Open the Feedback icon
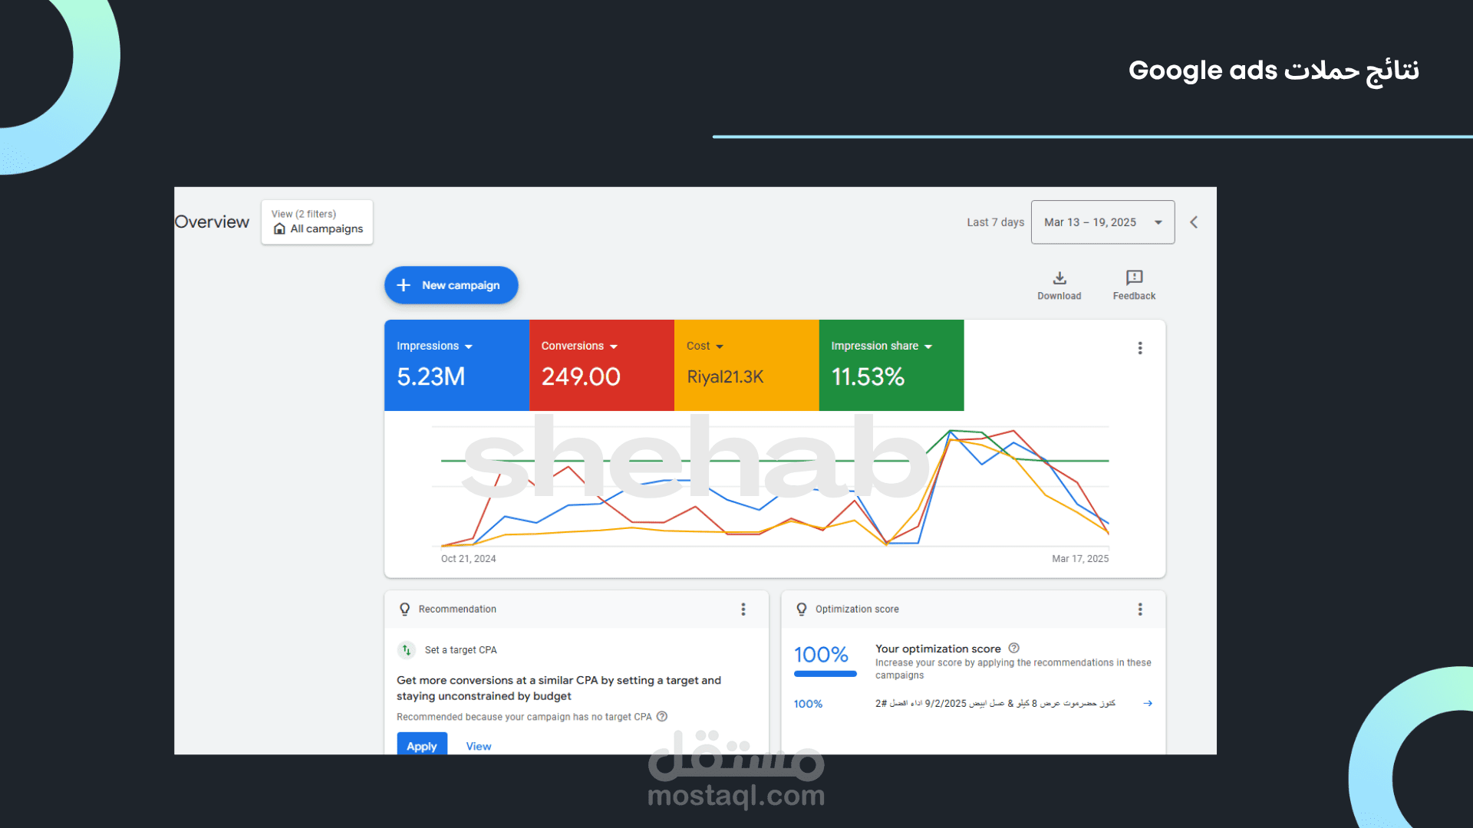The image size is (1473, 828). (1134, 278)
